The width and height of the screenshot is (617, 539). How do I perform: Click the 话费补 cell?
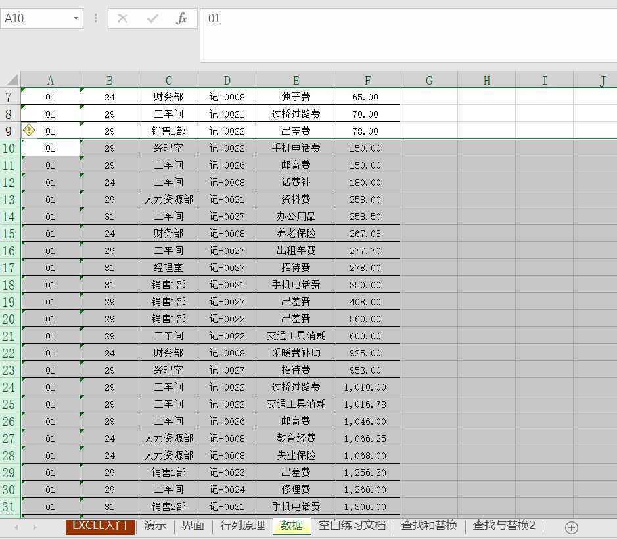tap(296, 182)
